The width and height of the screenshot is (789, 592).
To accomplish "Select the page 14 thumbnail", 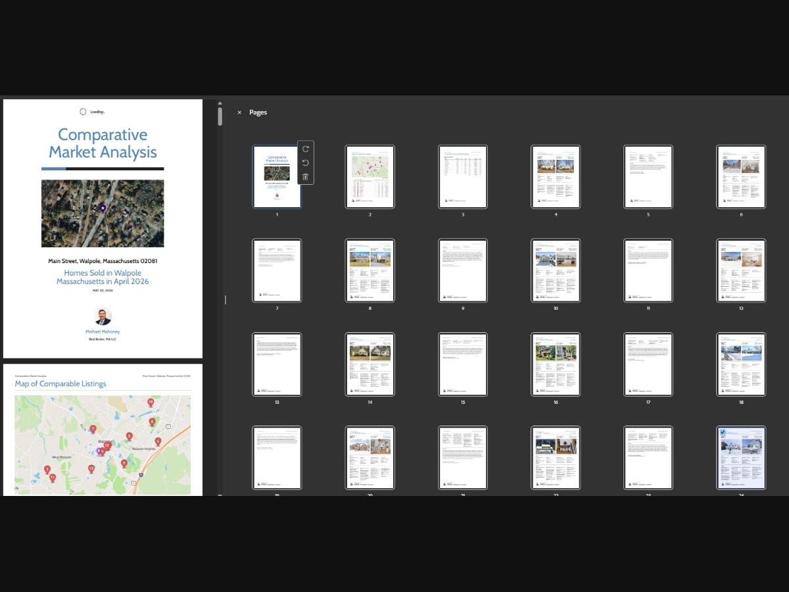I will click(x=370, y=364).
